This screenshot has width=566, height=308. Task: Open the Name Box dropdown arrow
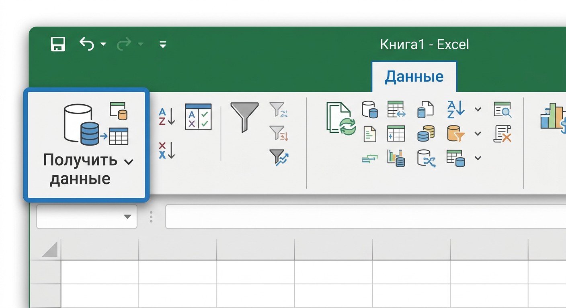[x=127, y=217]
